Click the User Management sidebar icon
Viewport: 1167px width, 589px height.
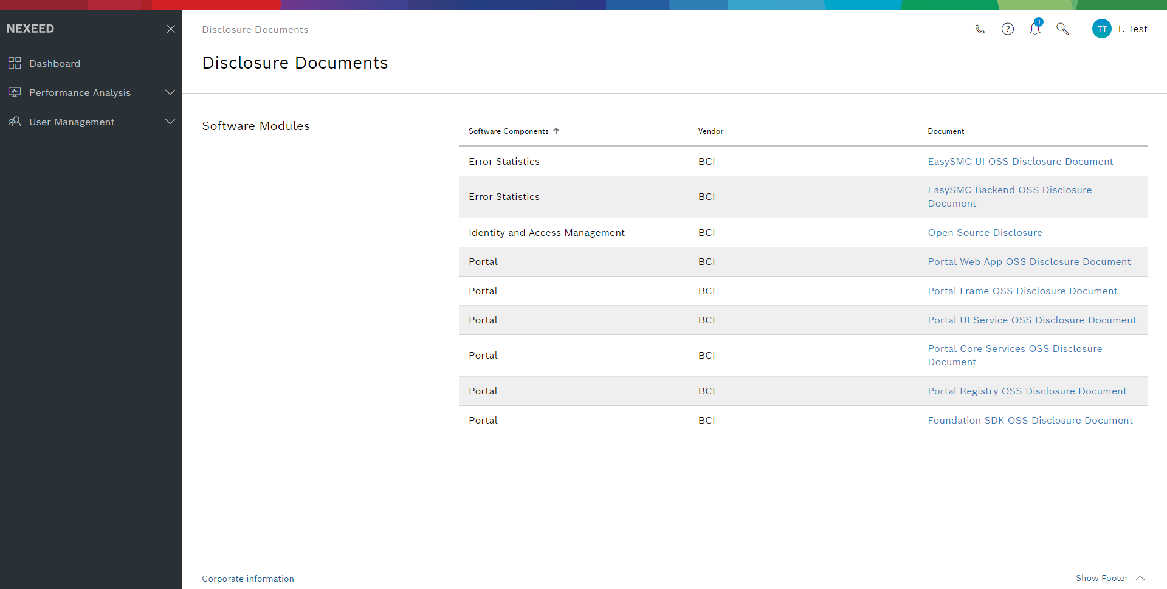[x=15, y=122]
